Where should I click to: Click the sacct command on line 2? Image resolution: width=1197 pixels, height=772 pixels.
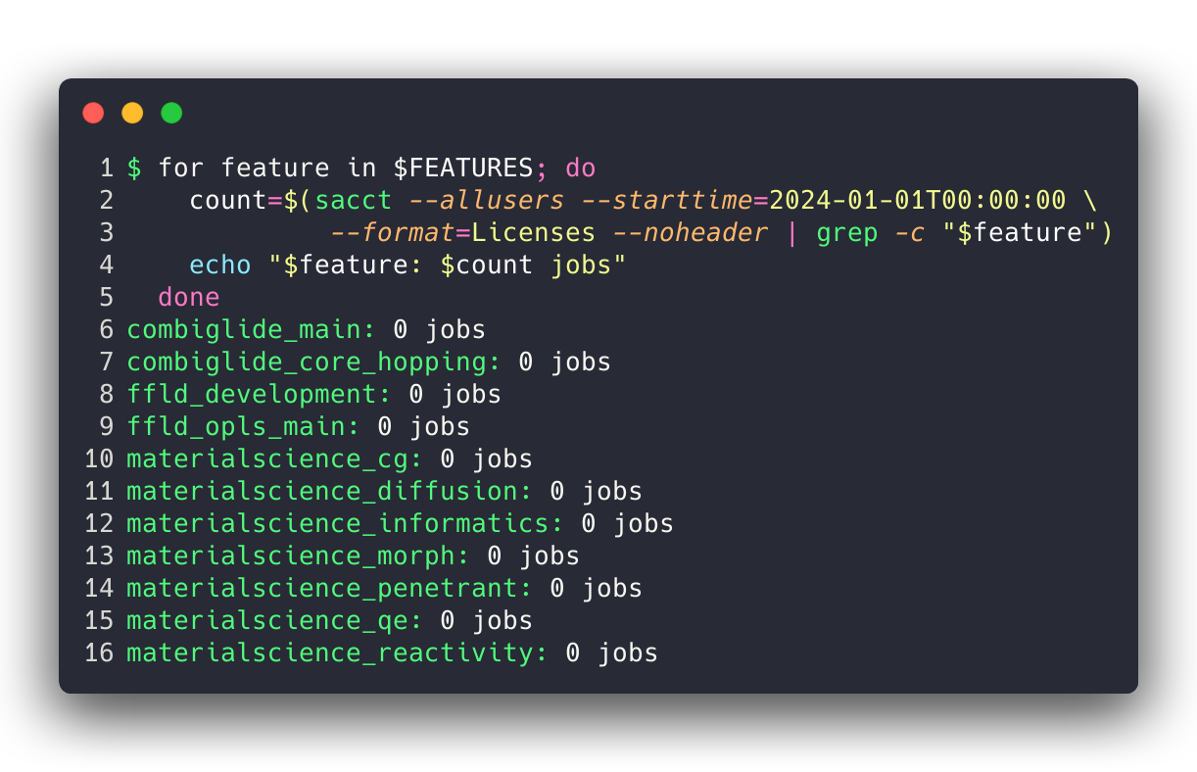(x=354, y=200)
